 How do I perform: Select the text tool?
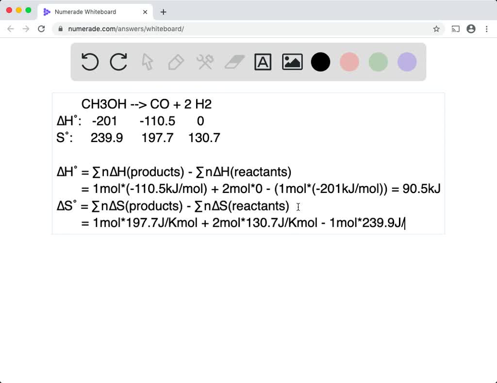tap(263, 62)
